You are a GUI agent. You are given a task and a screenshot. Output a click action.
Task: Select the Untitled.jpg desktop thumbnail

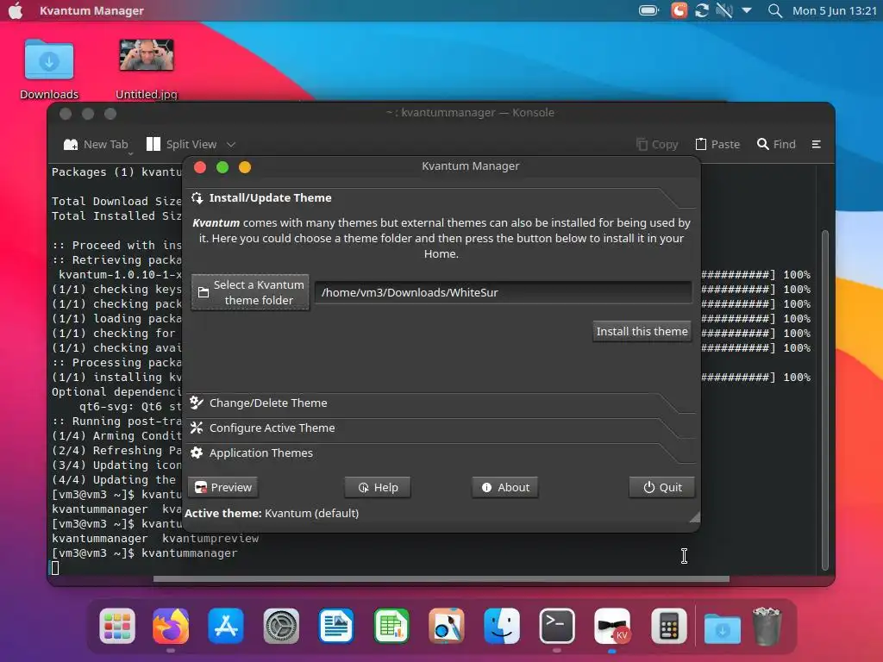pyautogui.click(x=147, y=55)
